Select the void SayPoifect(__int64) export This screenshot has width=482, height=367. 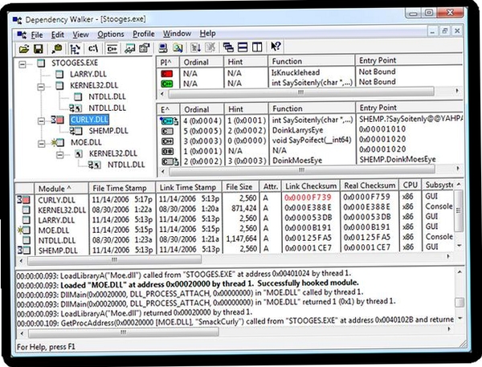click(312, 141)
